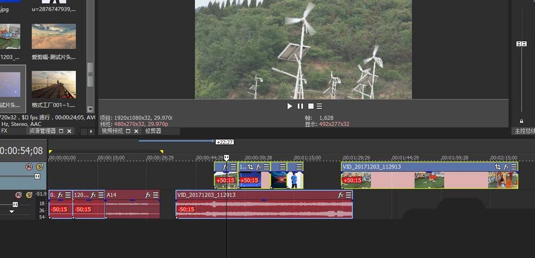This screenshot has height=258, width=535.
Task: Stop the video preview playback
Action: 310,106
